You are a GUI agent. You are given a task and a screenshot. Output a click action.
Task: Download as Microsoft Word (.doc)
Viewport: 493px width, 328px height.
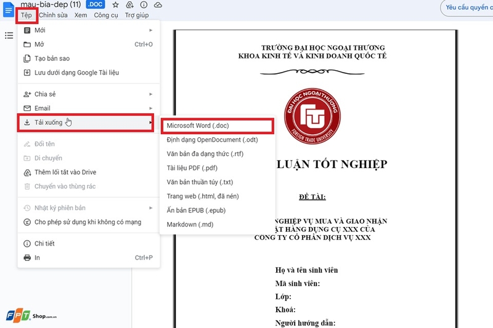(x=218, y=126)
